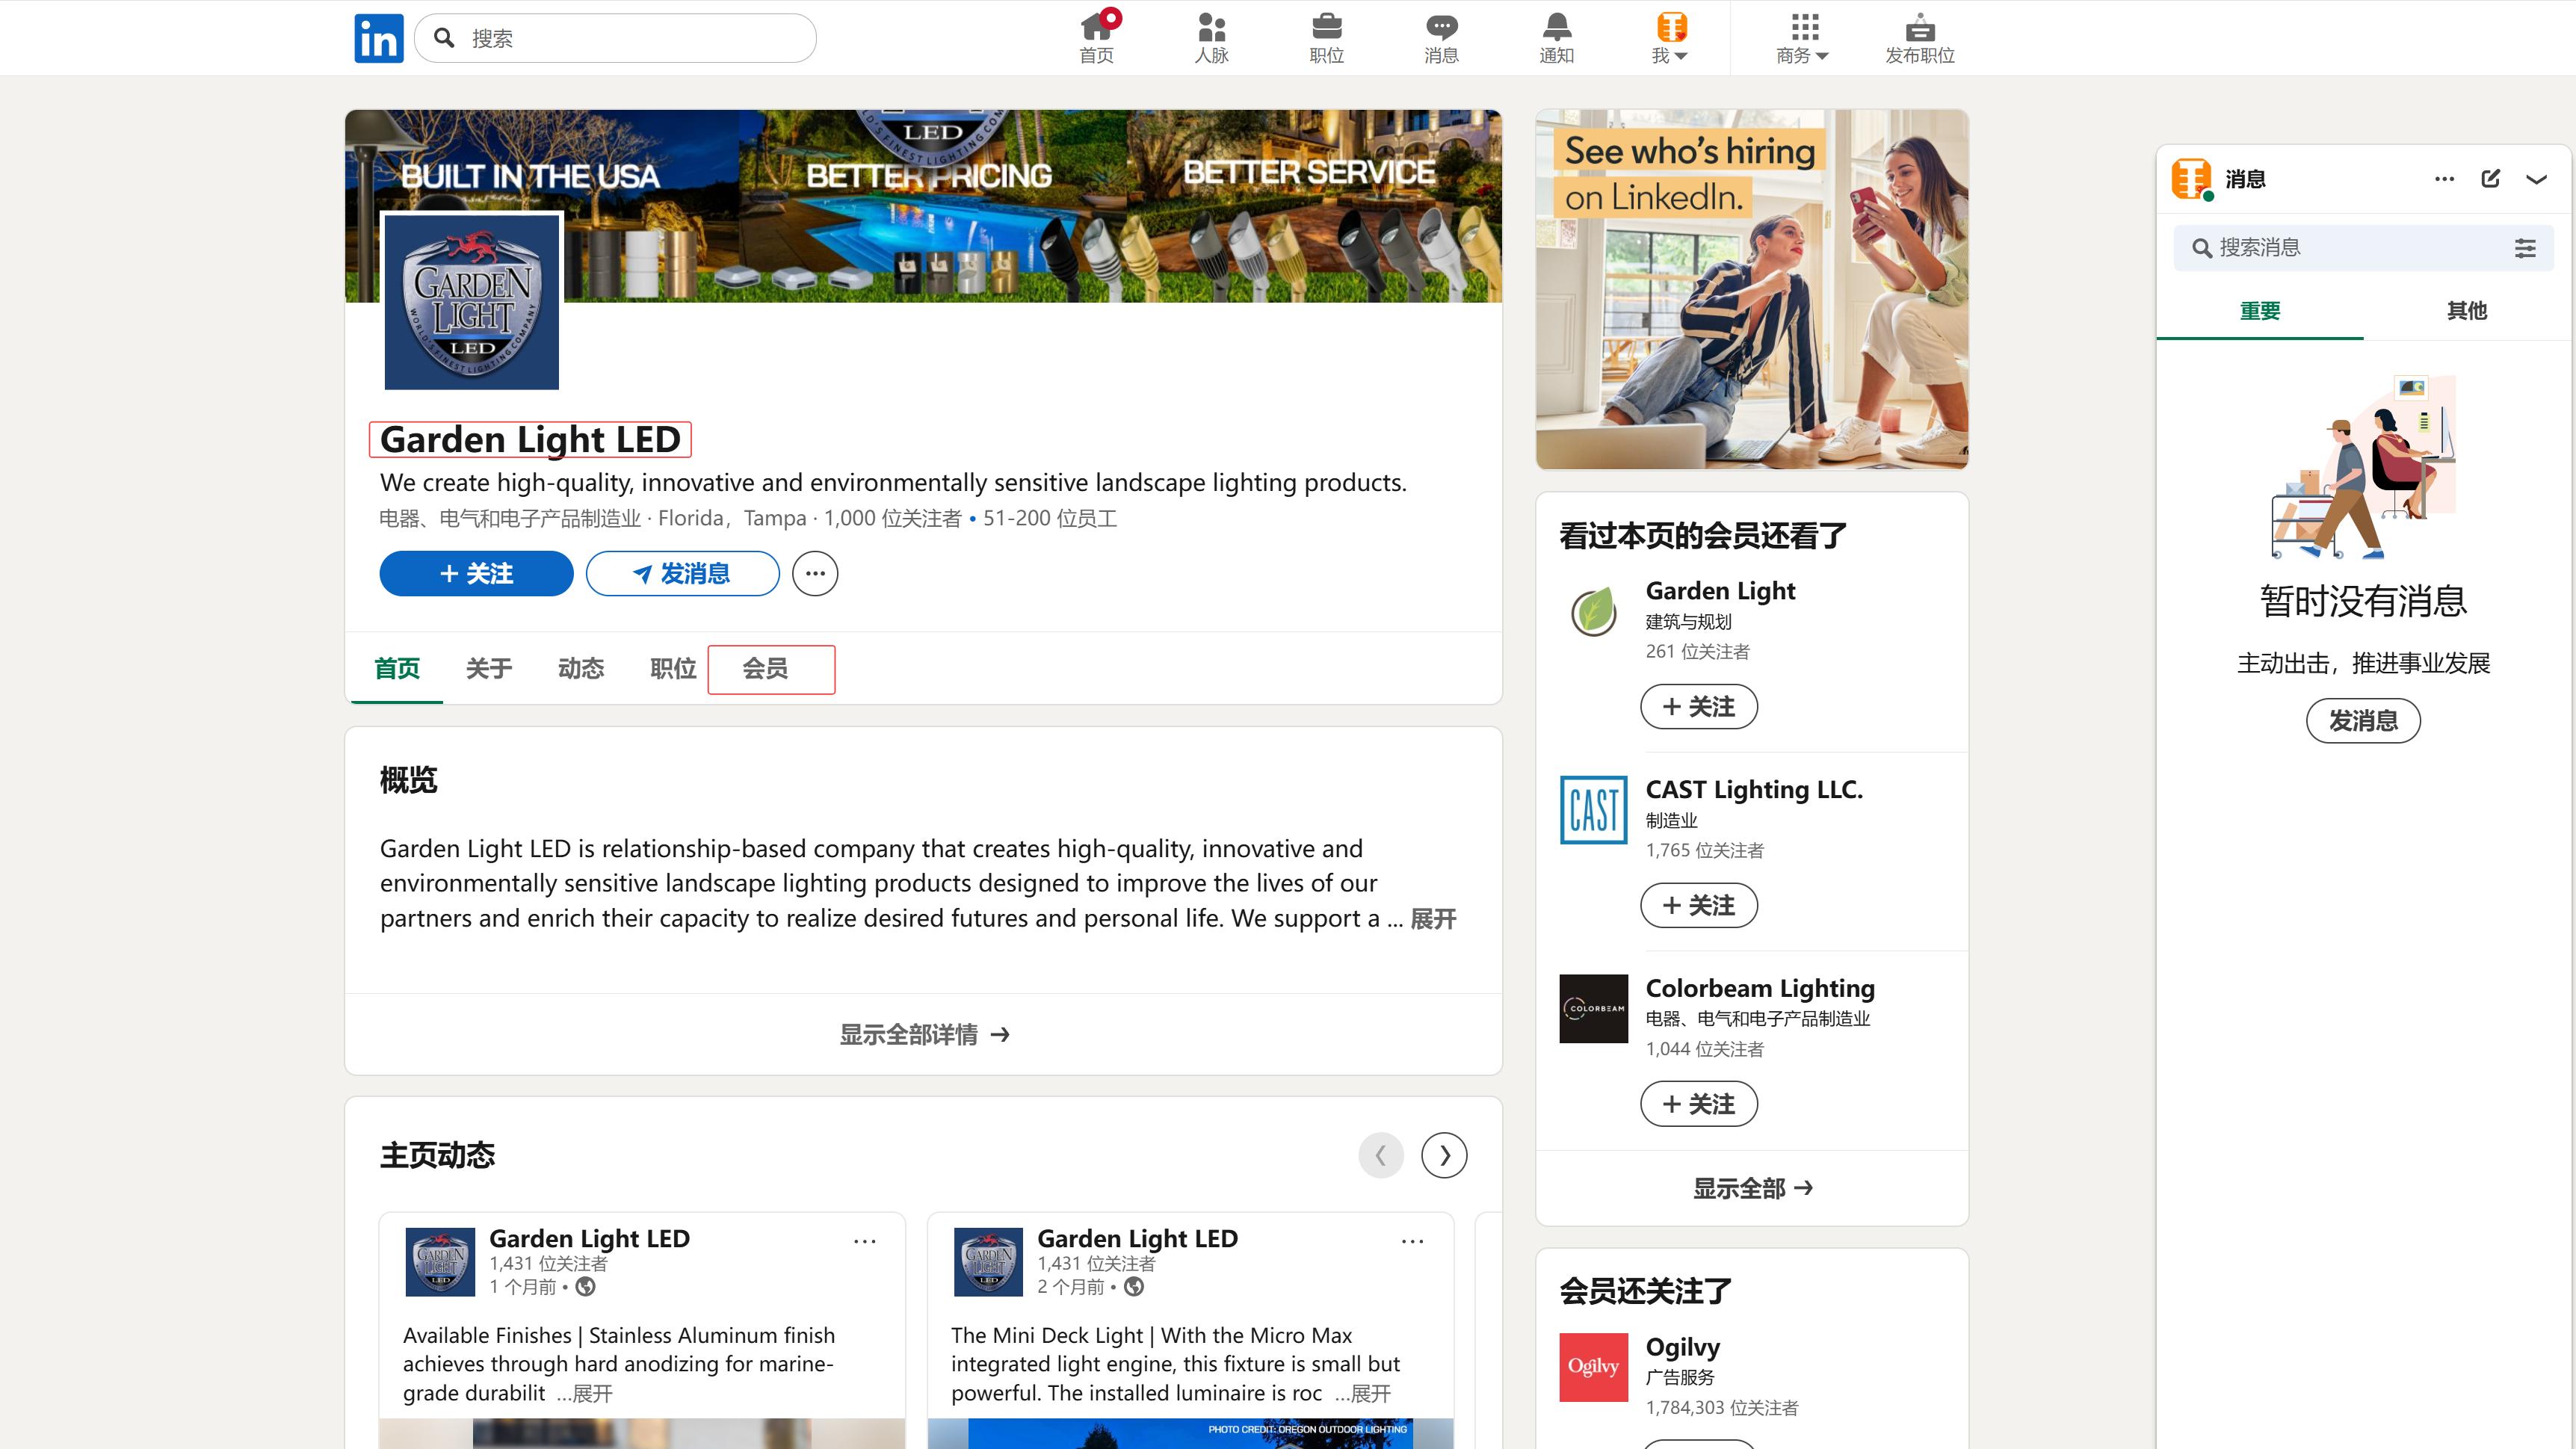2576x1449 pixels.
Task: Open the Garden Light company link
Action: 1720,591
